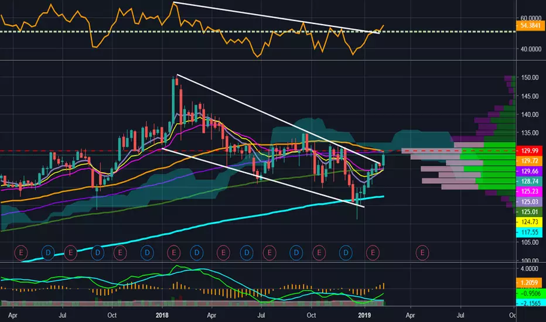Select the yellow 124.73 price label
Image resolution: width=546 pixels, height=322 pixels.
[529, 222]
